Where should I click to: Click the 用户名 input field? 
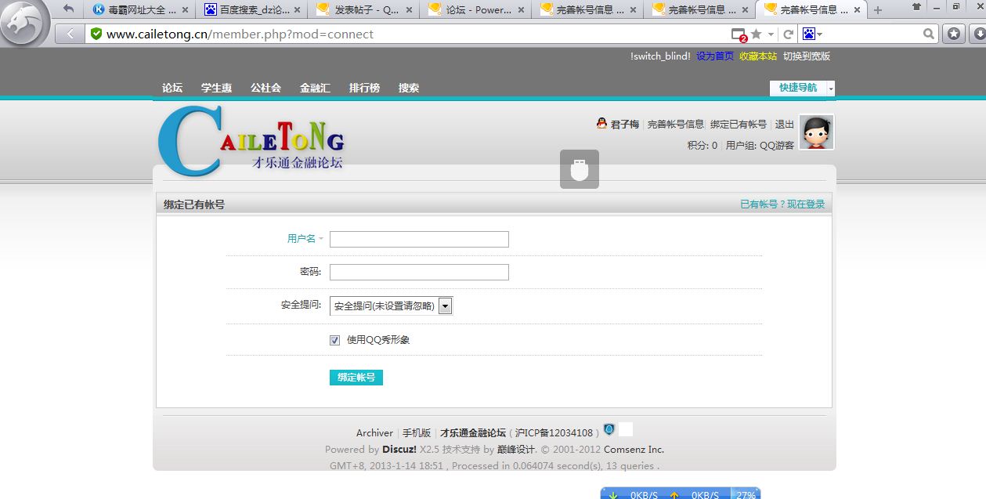tap(419, 239)
